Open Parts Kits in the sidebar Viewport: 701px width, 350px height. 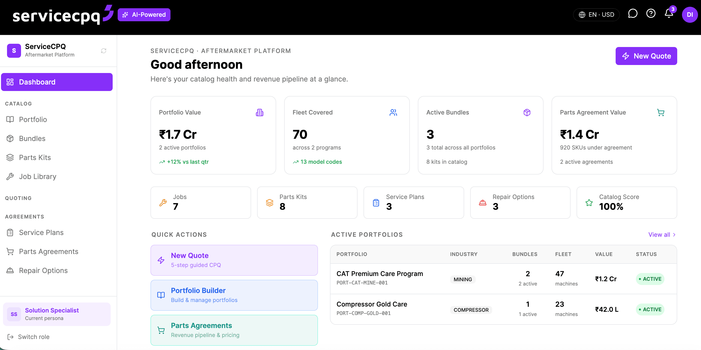tap(57, 157)
